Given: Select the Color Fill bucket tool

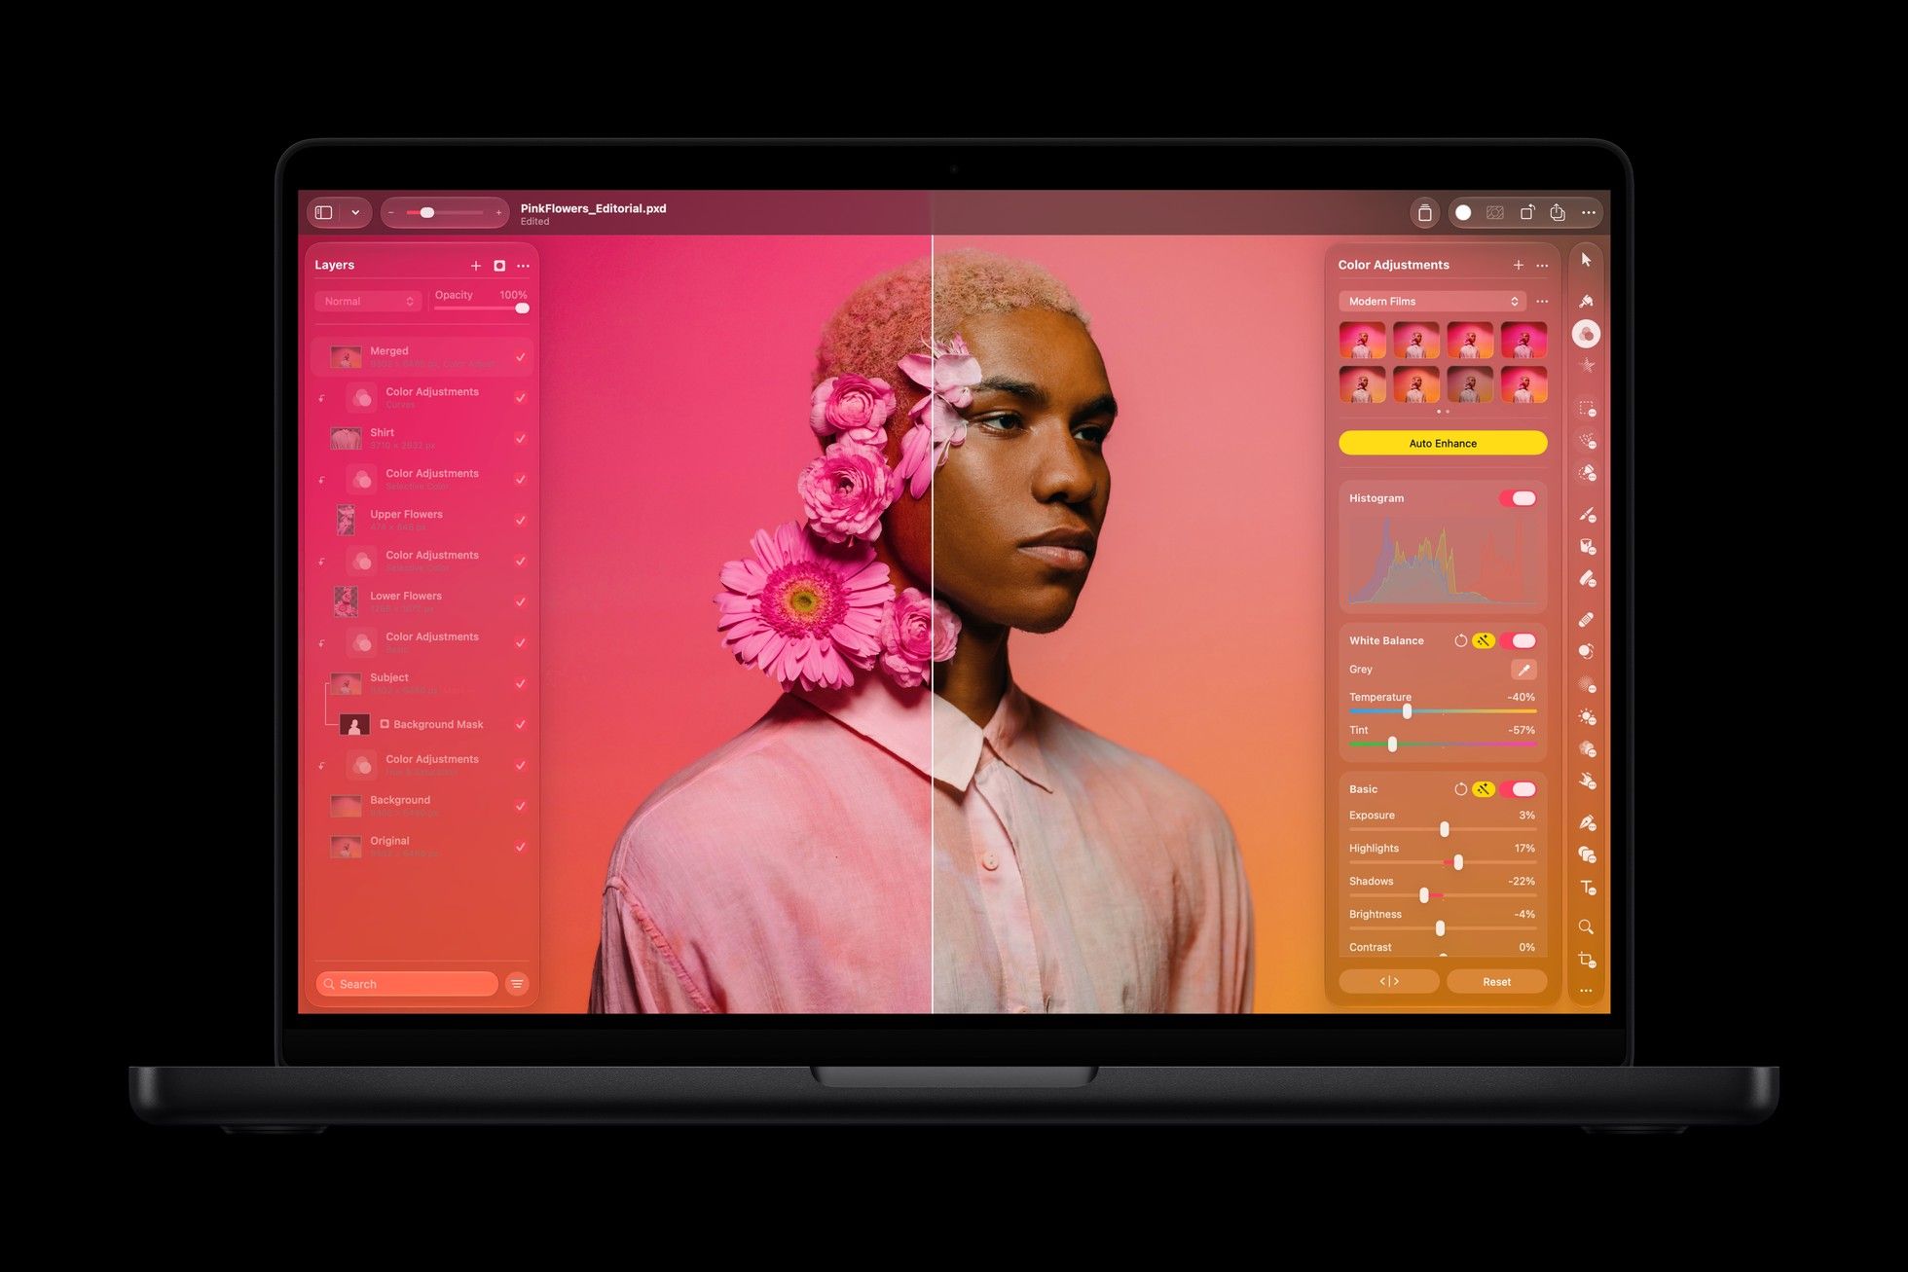Looking at the screenshot, I should [x=1587, y=546].
